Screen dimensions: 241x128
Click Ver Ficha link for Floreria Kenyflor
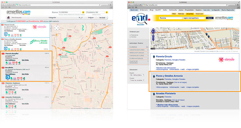point(25,60)
